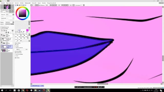Select the Magic Wand tool
Screen dimensions: 164x92
pyautogui.click(x=20, y=30)
